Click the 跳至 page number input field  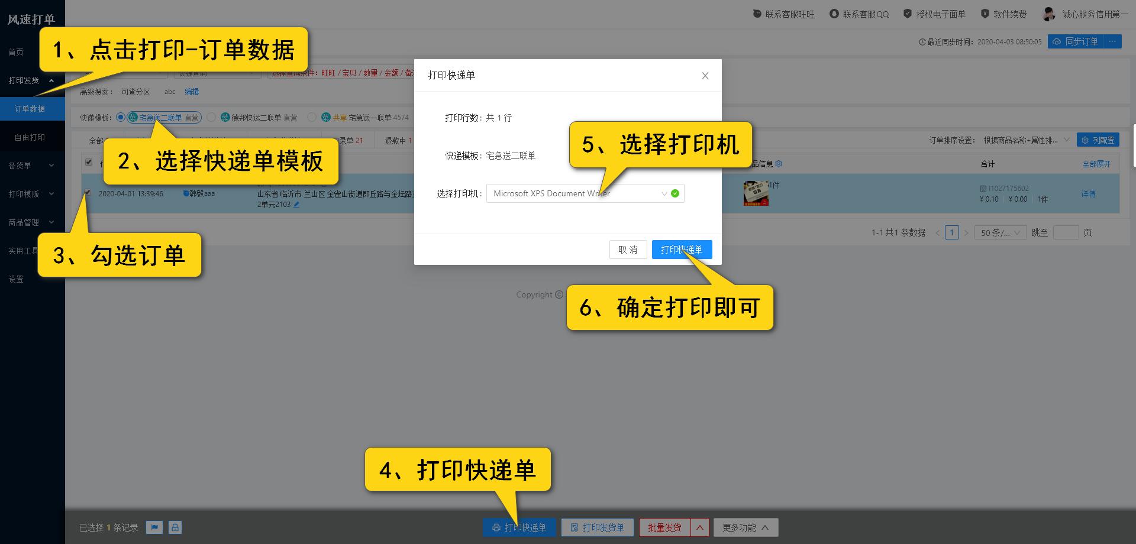pos(1065,232)
